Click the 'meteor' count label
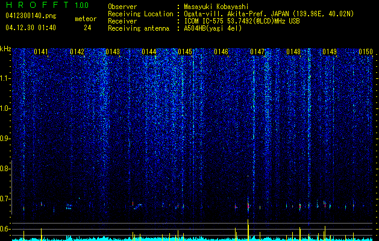Viewport: 379px width, 241px height. (x=86, y=19)
